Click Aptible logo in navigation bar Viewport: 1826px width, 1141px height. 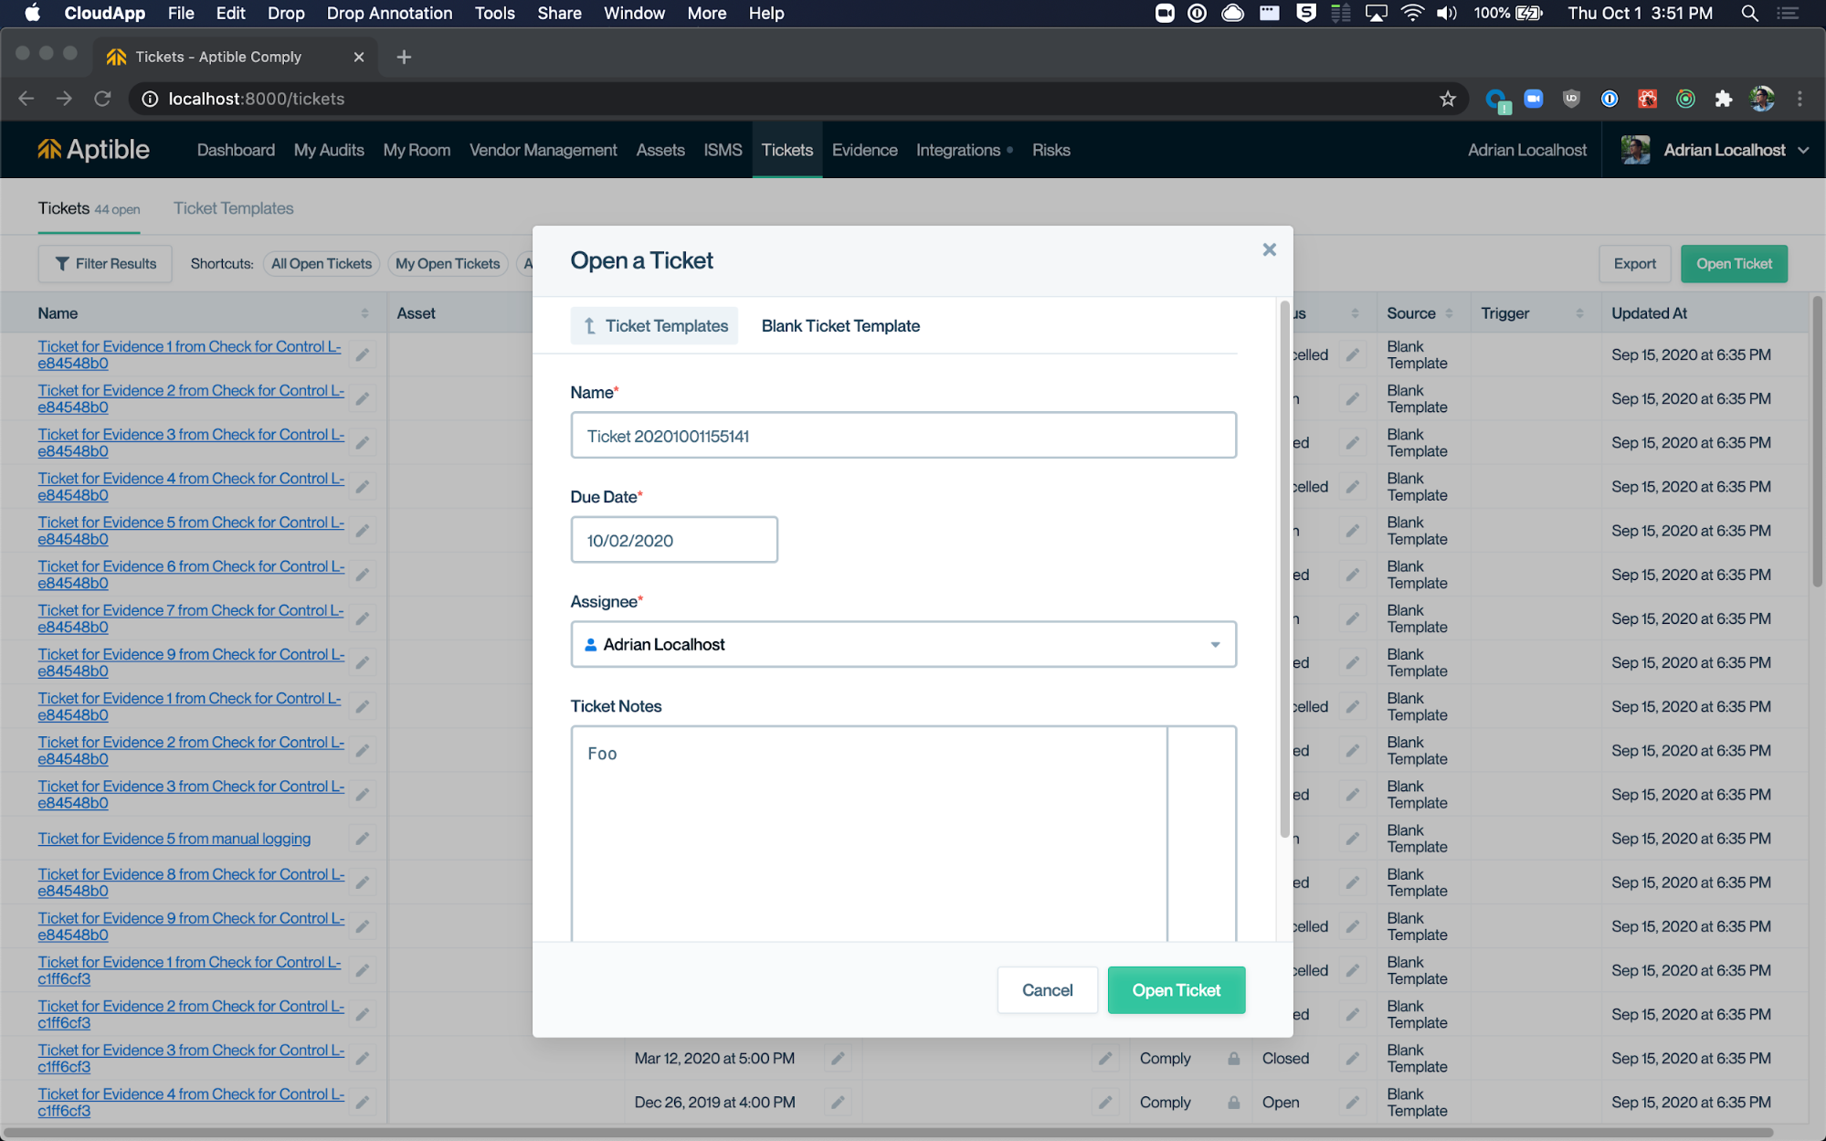click(x=93, y=150)
